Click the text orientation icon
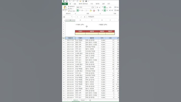 pos(110,7)
